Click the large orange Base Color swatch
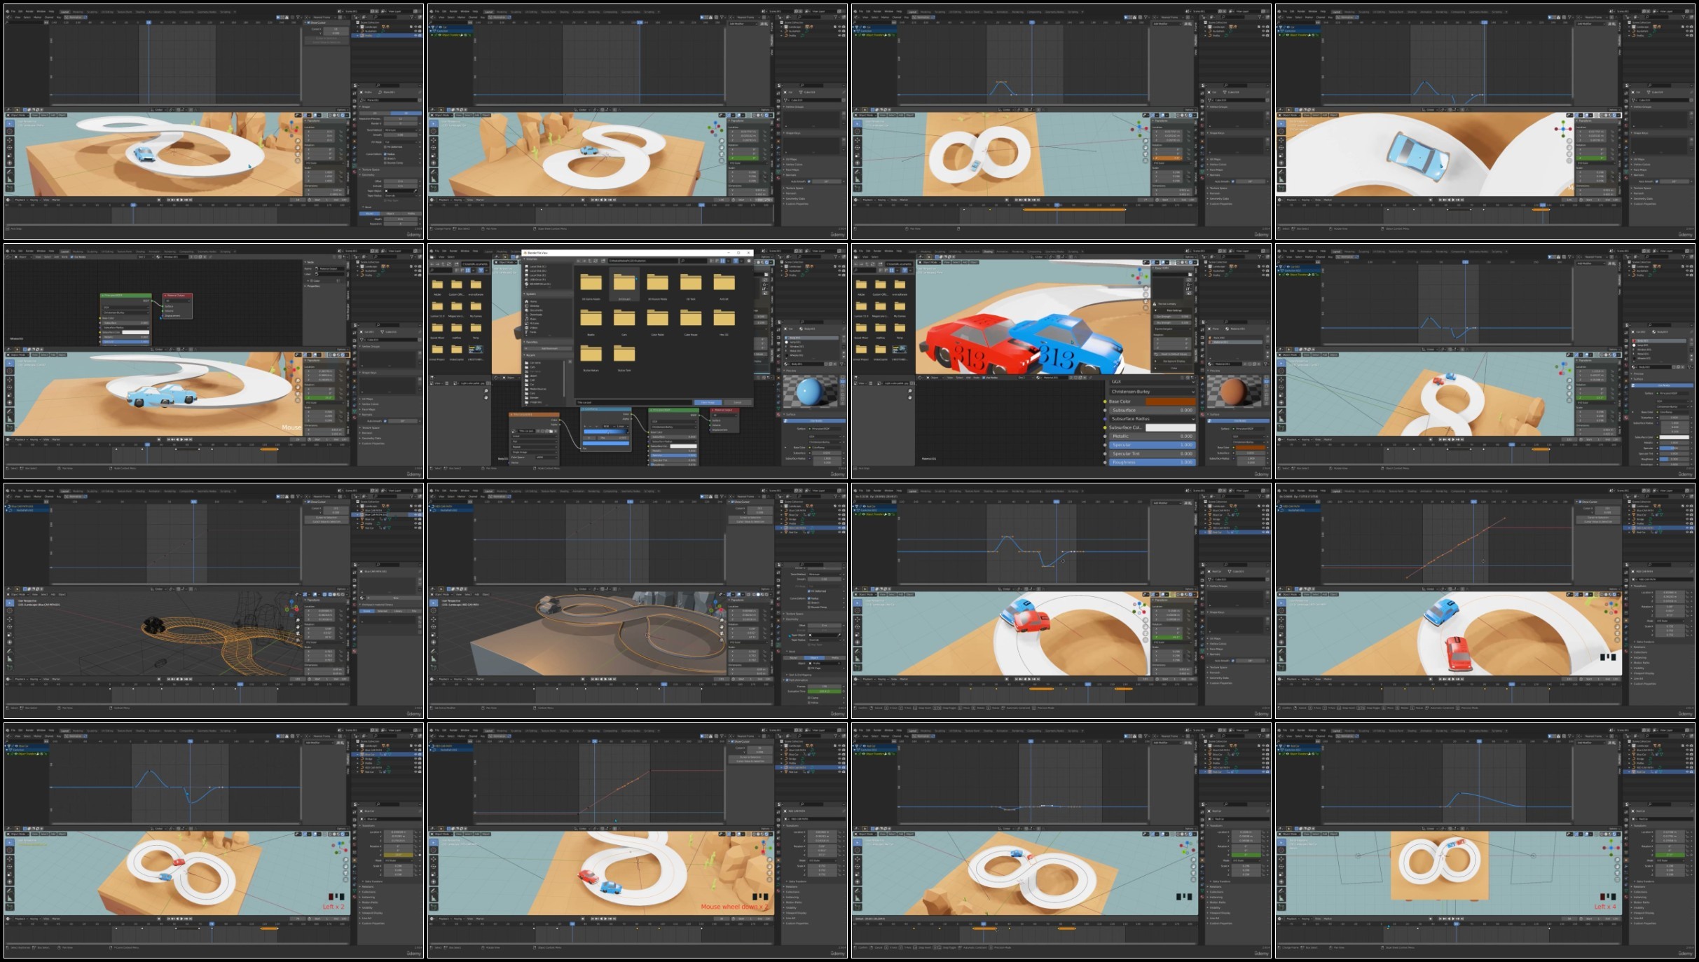 (x=1170, y=401)
